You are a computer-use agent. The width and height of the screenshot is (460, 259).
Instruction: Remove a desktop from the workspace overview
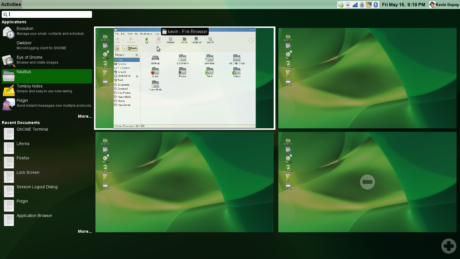(367, 182)
